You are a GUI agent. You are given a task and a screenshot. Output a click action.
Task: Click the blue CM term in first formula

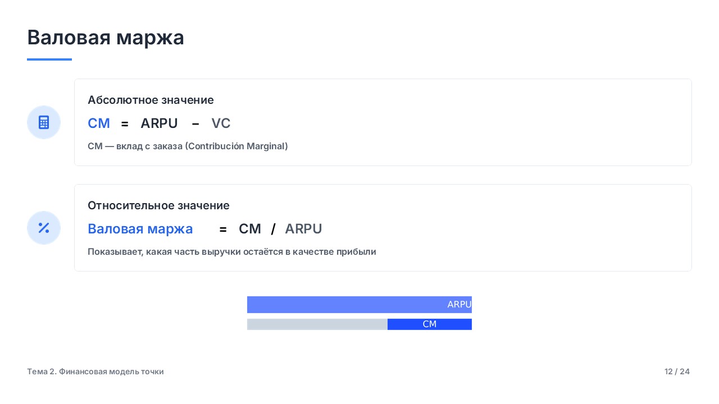tap(99, 123)
